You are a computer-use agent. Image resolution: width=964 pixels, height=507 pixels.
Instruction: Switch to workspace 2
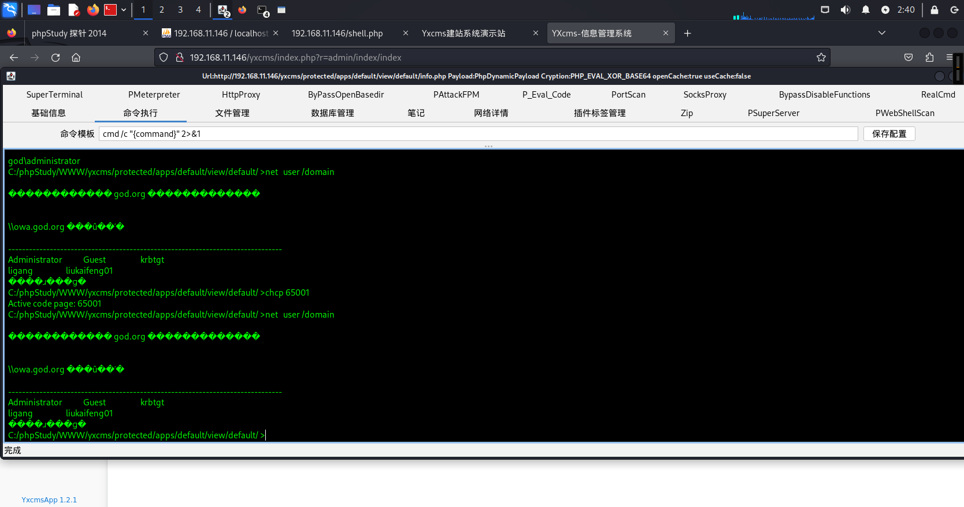pyautogui.click(x=162, y=10)
